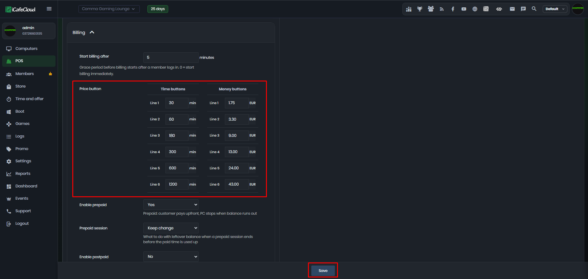Open Promo in the sidebar
588x279 pixels.
click(29, 149)
